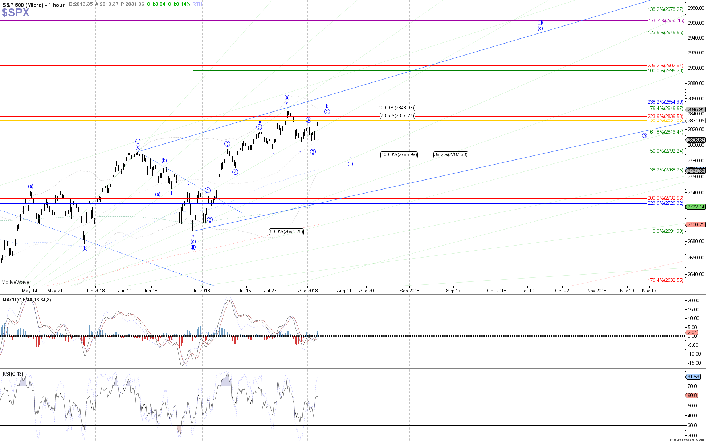The width and height of the screenshot is (706, 442).
Task: Select the 238.2%(2902.84) red Fibonacci label
Action: [665, 66]
